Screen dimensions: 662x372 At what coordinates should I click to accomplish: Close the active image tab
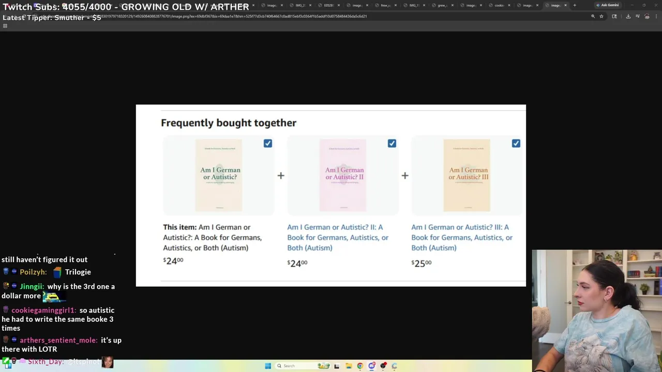pyautogui.click(x=565, y=5)
